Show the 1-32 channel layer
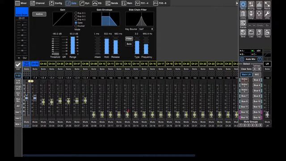Screen dimensions: 286x161 tap(18, 76)
